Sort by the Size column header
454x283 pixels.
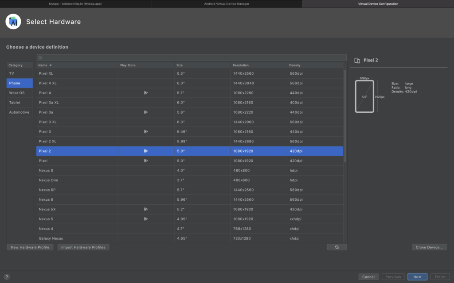(202, 65)
